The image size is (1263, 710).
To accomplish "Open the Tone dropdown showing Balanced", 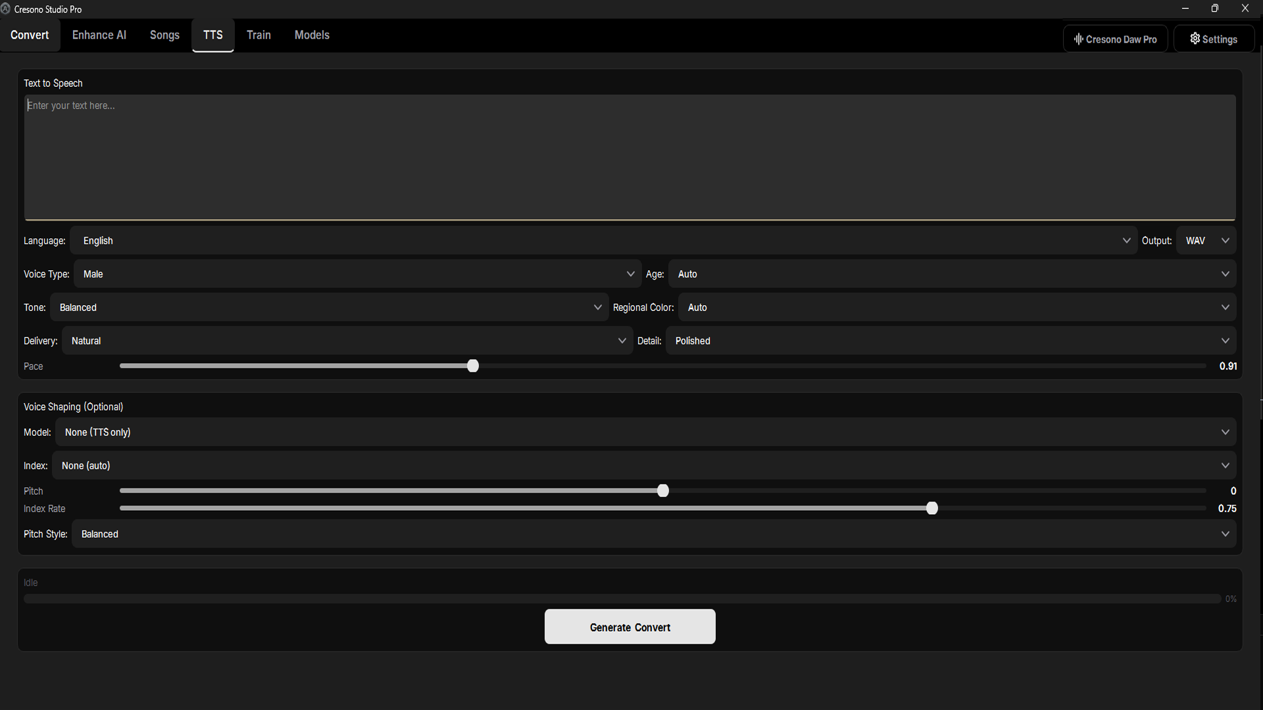I will click(x=328, y=308).
